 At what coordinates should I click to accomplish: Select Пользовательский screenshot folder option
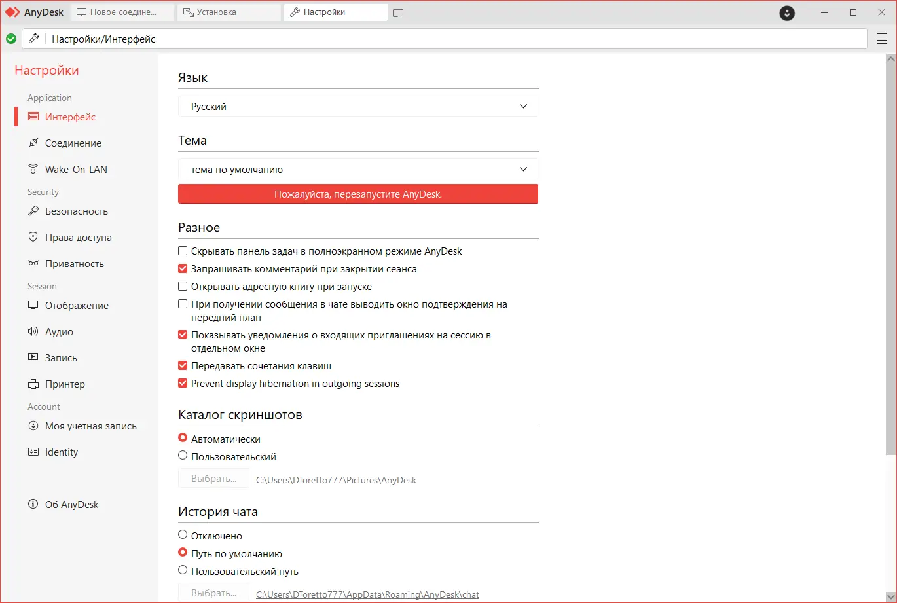(x=183, y=456)
